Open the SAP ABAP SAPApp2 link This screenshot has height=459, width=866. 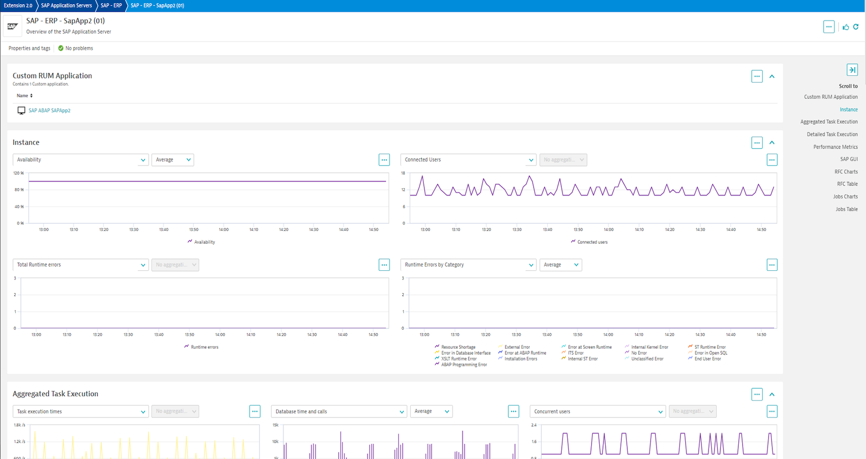pyautogui.click(x=49, y=110)
